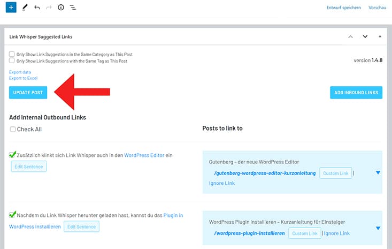
Task: Click the Export data link
Action: pyautogui.click(x=20, y=72)
